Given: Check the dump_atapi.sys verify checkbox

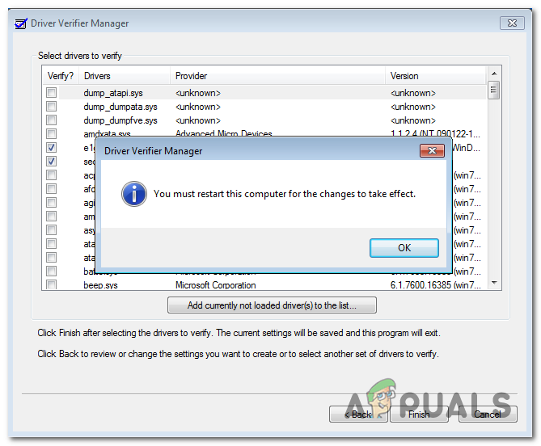Looking at the screenshot, I should pyautogui.click(x=52, y=92).
